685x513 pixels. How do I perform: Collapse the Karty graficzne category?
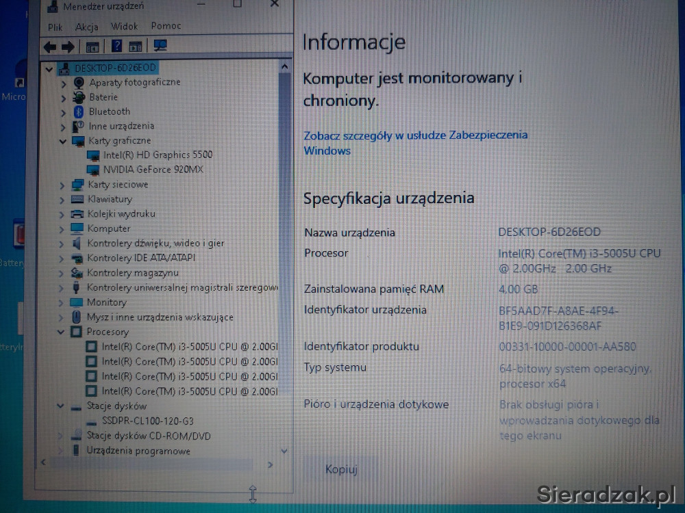tap(62, 142)
